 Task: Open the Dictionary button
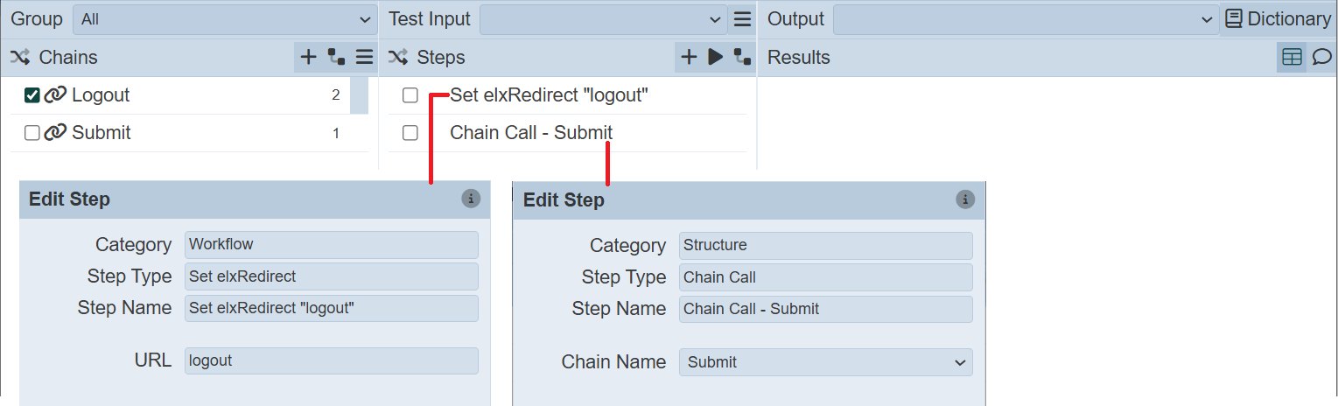[x=1278, y=19]
